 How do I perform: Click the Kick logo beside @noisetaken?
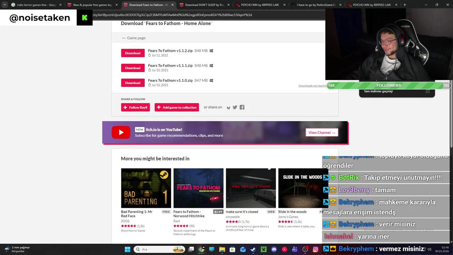pyautogui.click(x=85, y=18)
